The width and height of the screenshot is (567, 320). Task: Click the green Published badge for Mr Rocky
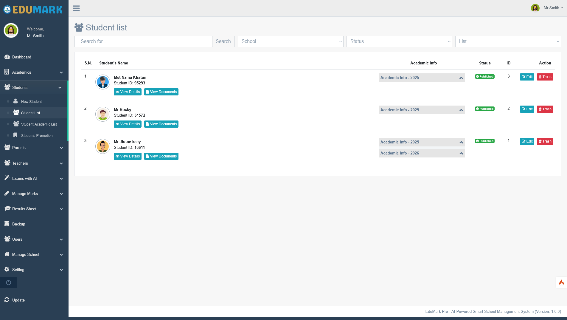click(484, 109)
